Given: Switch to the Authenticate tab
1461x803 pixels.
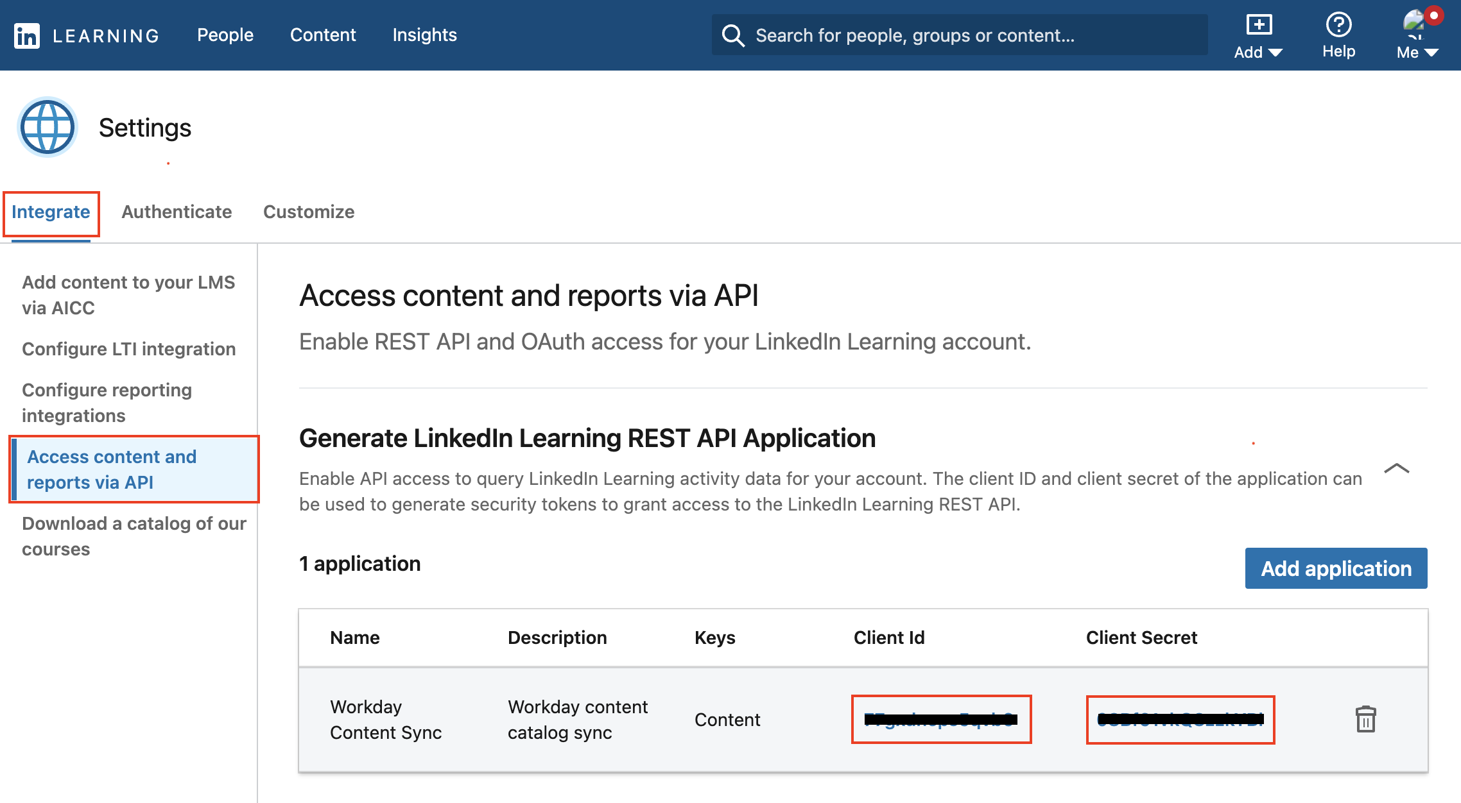Looking at the screenshot, I should click(177, 212).
